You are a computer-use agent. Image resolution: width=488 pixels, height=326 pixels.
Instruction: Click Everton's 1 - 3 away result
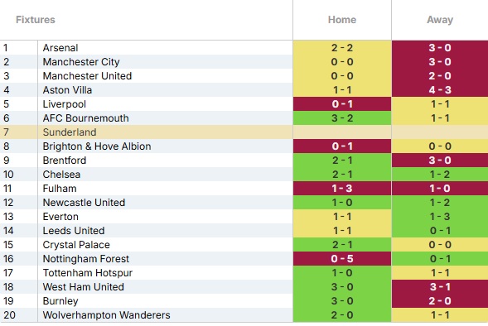click(x=440, y=217)
